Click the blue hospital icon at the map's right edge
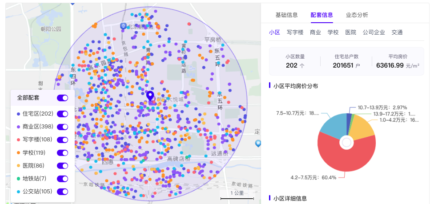 (x=257, y=143)
